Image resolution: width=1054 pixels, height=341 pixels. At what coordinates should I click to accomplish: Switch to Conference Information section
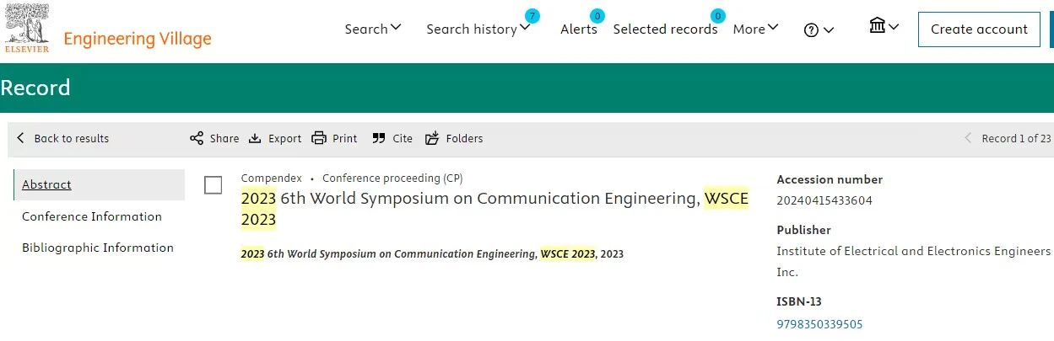click(92, 216)
